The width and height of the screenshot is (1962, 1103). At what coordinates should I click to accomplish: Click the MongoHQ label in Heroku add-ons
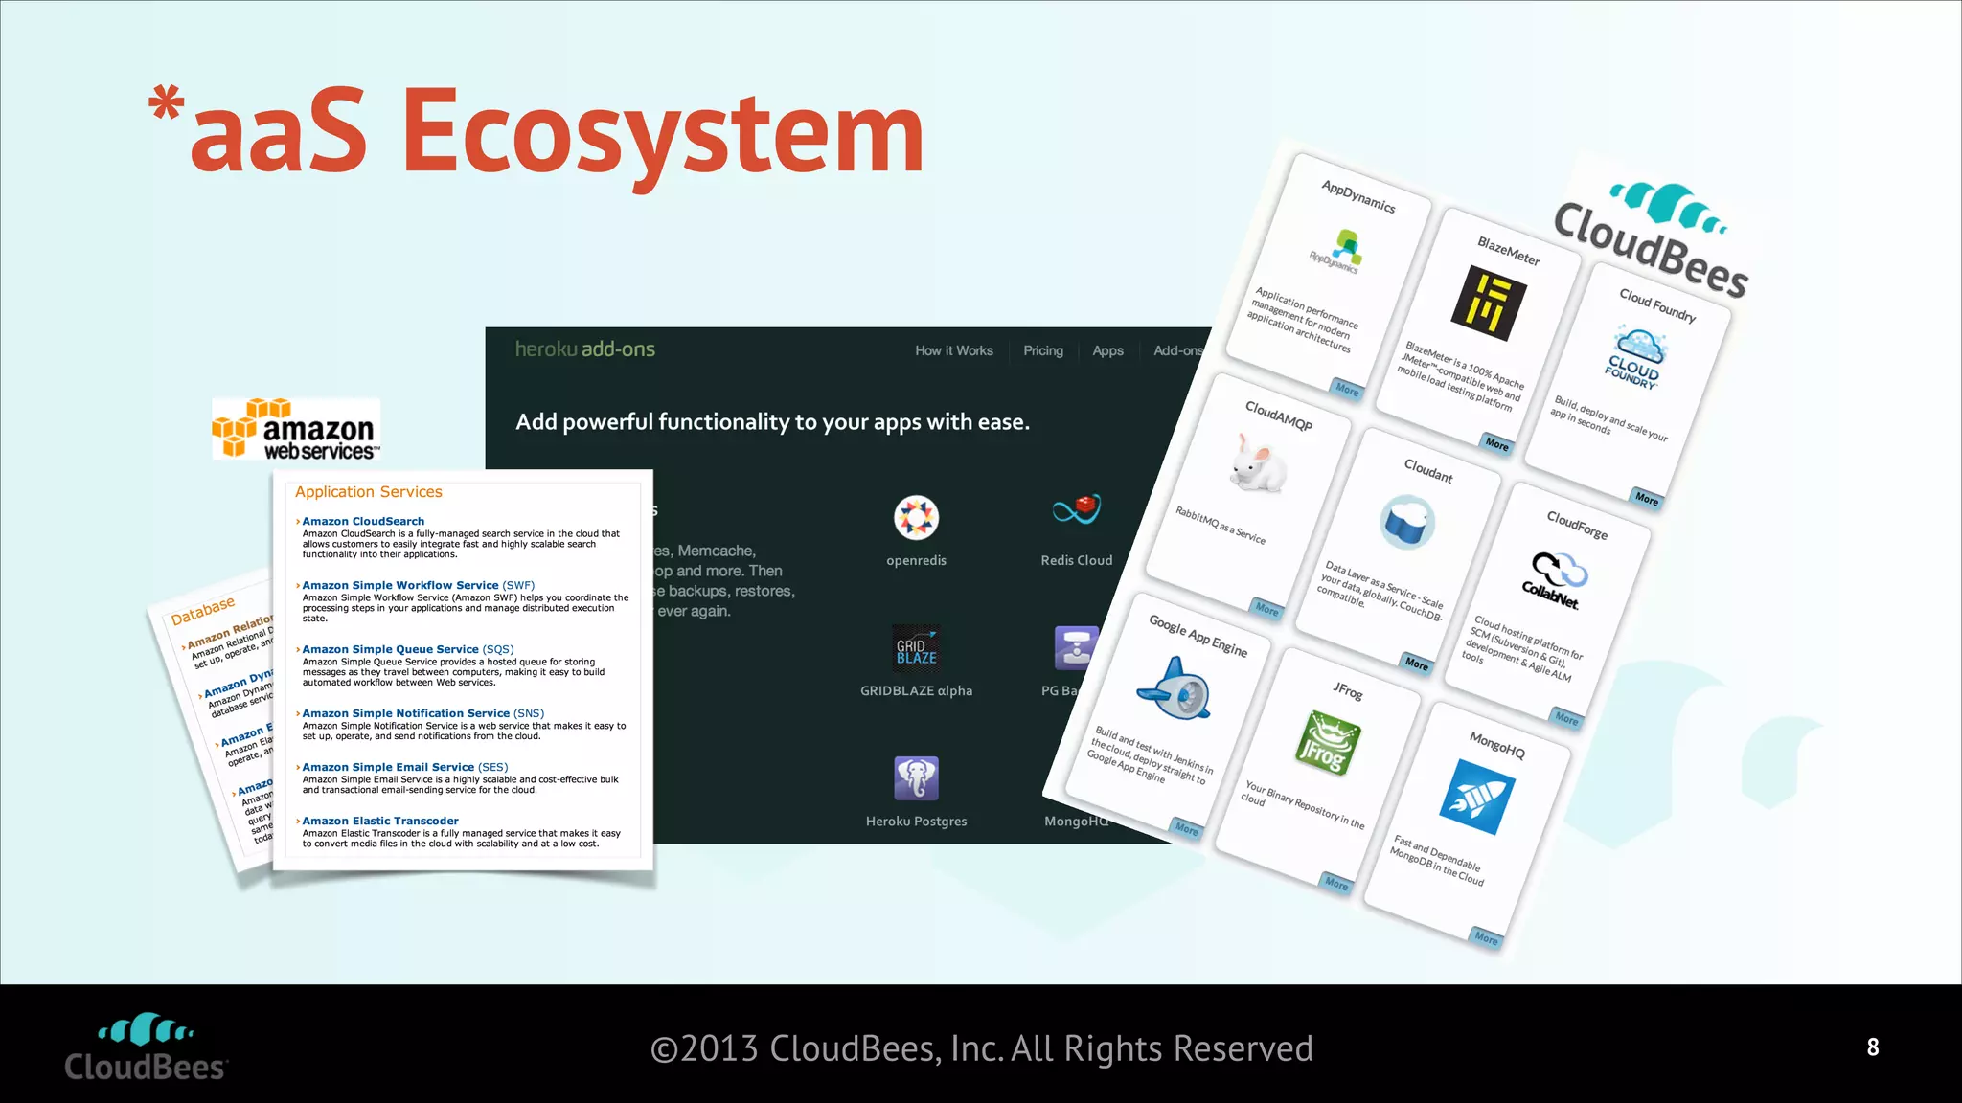(x=1076, y=821)
